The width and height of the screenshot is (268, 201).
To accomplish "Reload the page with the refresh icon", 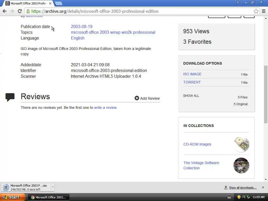I will (x=20, y=11).
